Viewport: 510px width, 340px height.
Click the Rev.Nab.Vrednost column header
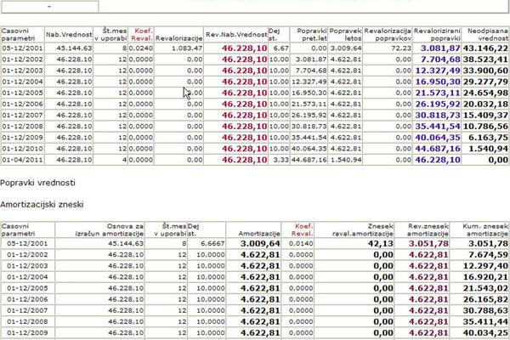click(x=236, y=35)
